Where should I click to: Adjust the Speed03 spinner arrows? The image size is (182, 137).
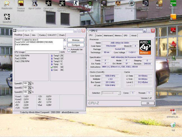30,92
